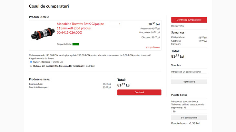The width and height of the screenshot is (236, 132).
Task: Click the 'Puncte bonus' section heading
Action: point(179,95)
